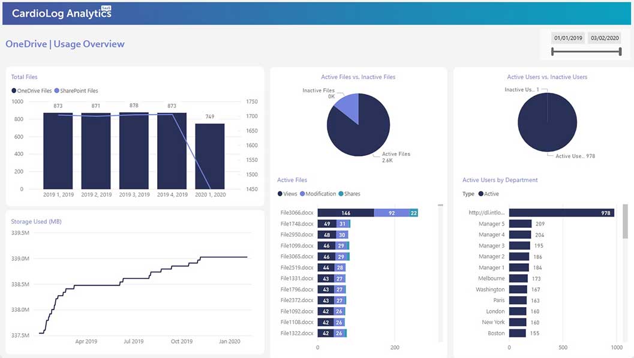
Task: Click the Active Users pie chart
Action: [x=547, y=122]
